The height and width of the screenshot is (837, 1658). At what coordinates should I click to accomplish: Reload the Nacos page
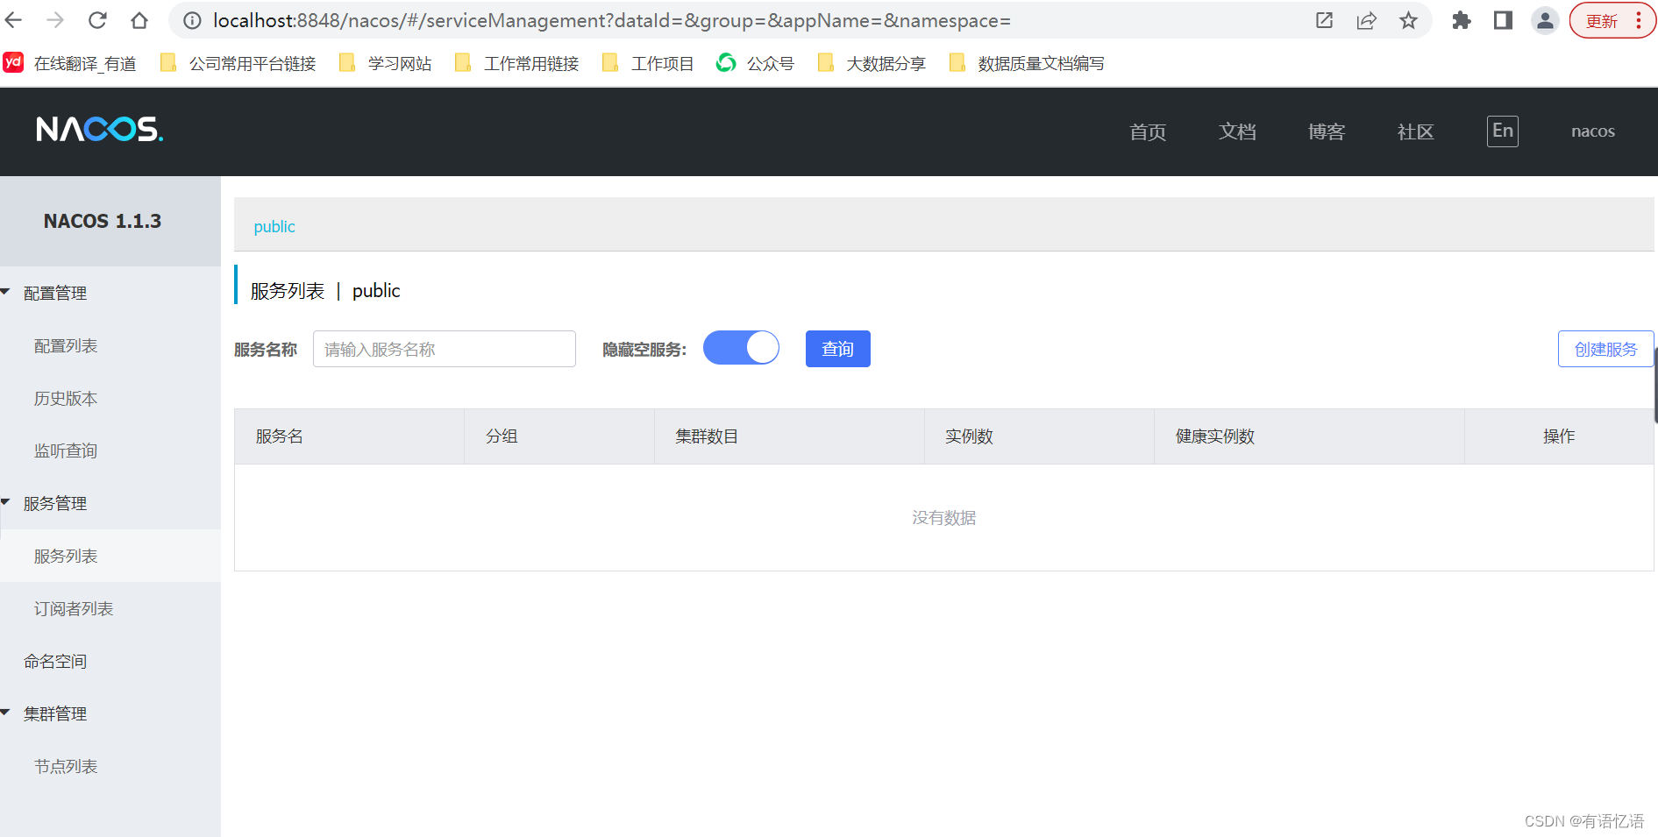click(x=97, y=20)
